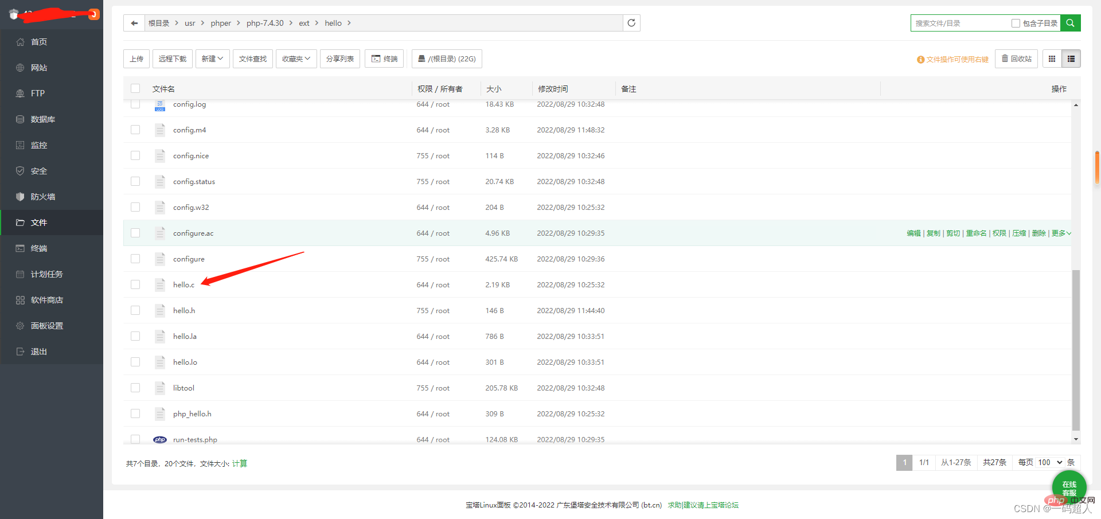Switch to list view layout

tap(1071, 58)
